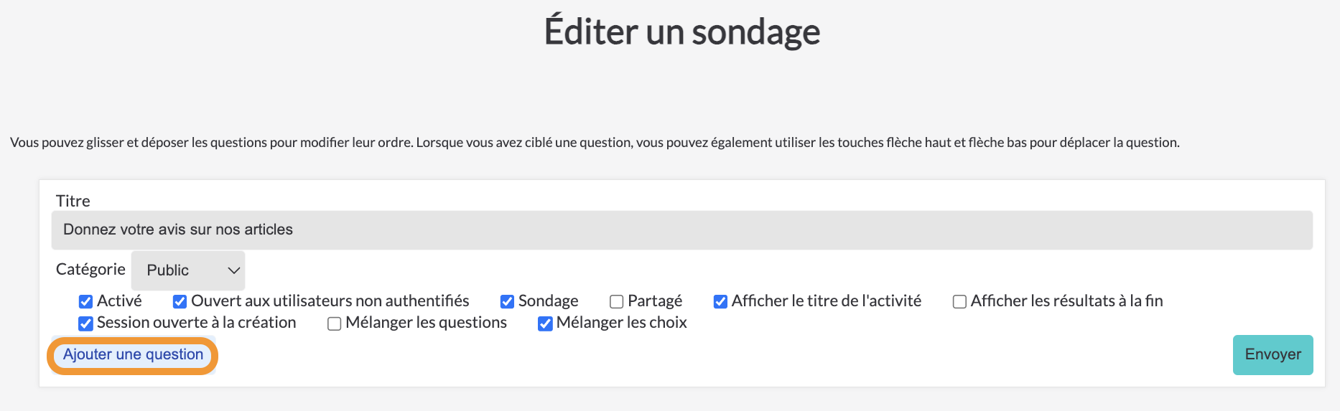
Task: Uncheck the Activé checkbox
Action: (x=85, y=302)
